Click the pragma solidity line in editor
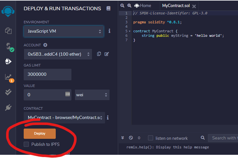Image resolution: width=238 pixels, height=158 pixels. pyautogui.click(x=157, y=22)
